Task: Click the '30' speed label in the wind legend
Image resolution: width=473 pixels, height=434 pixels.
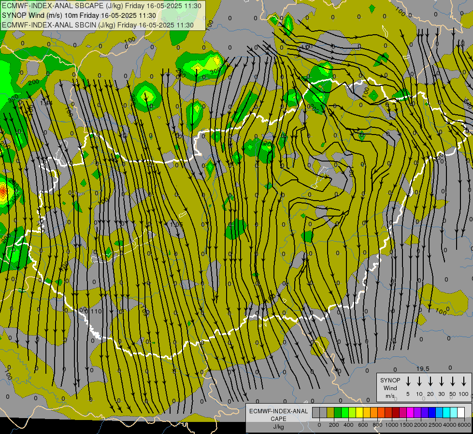Action: [x=441, y=394]
